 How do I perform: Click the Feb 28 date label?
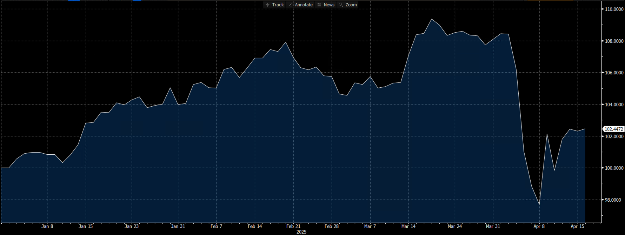pyautogui.click(x=332, y=226)
